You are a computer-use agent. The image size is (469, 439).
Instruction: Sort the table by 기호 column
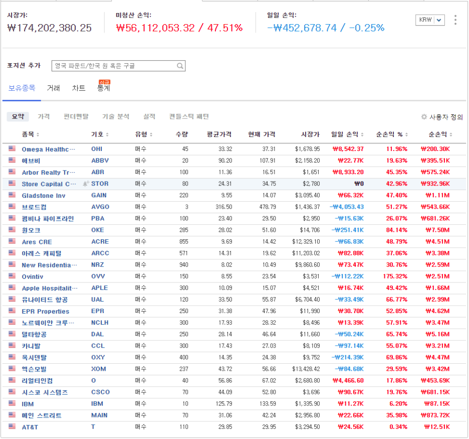pos(100,134)
